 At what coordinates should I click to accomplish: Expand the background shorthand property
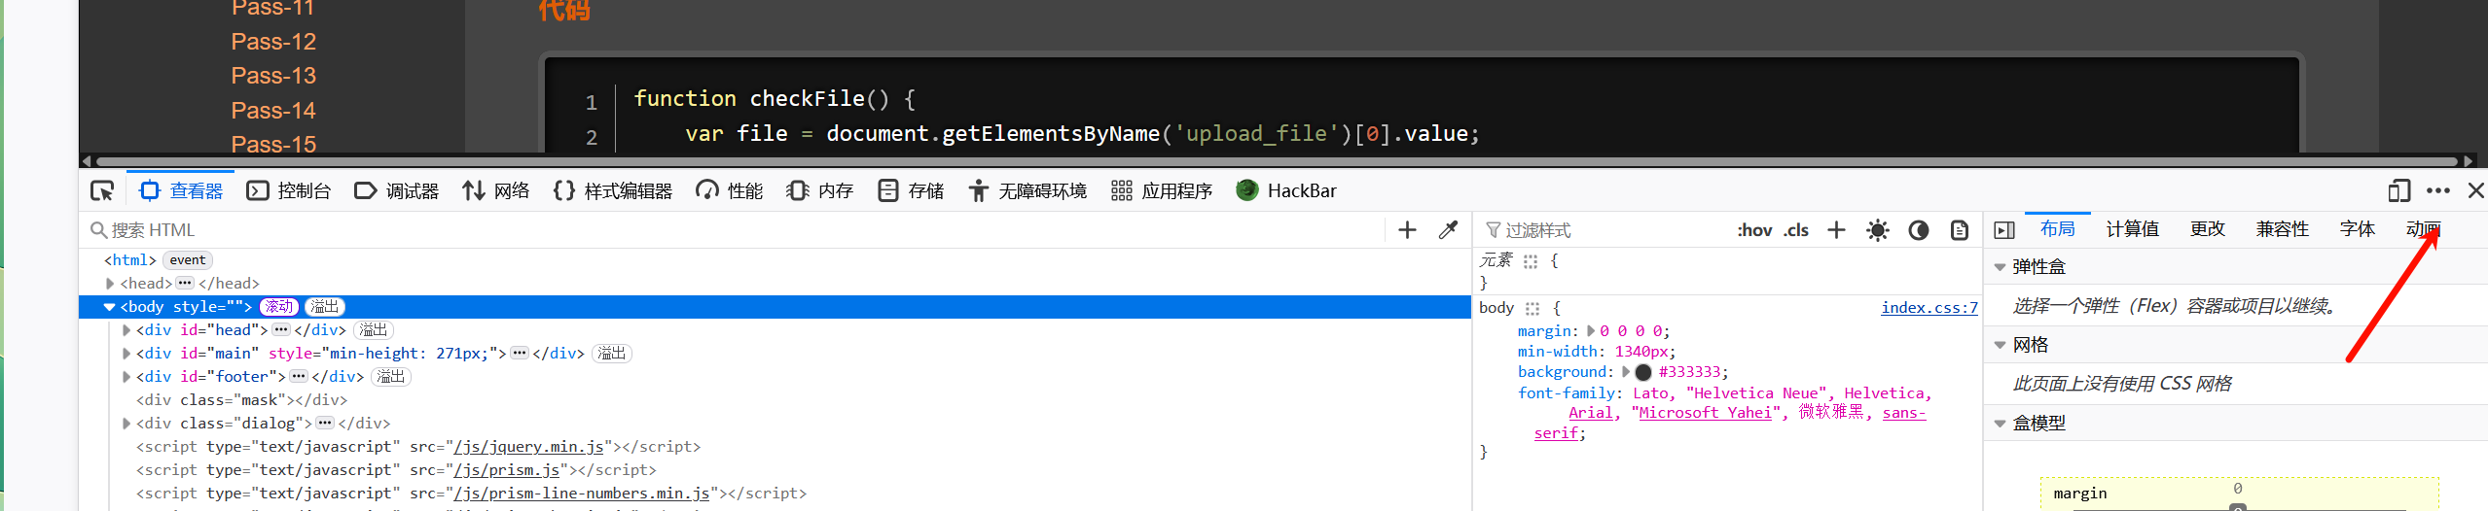1625,372
